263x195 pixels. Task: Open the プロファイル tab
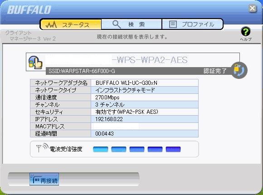pos(192,24)
